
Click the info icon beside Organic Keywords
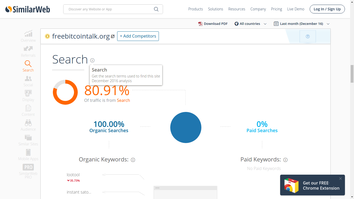pyautogui.click(x=133, y=160)
